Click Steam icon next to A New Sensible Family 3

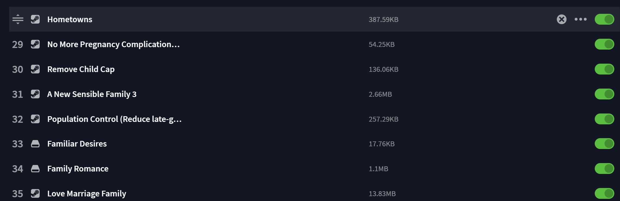point(35,94)
